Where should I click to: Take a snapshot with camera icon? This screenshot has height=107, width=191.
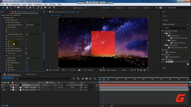[79, 70]
